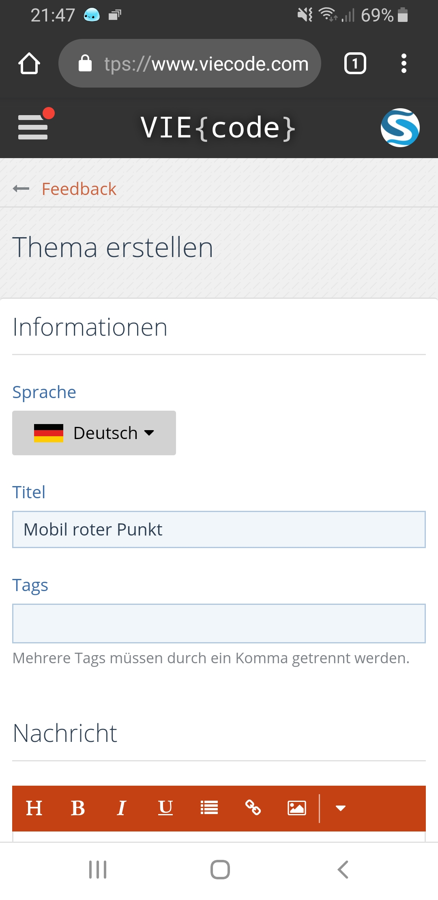Toggle underline text formatting
438x900 pixels.
coord(165,808)
